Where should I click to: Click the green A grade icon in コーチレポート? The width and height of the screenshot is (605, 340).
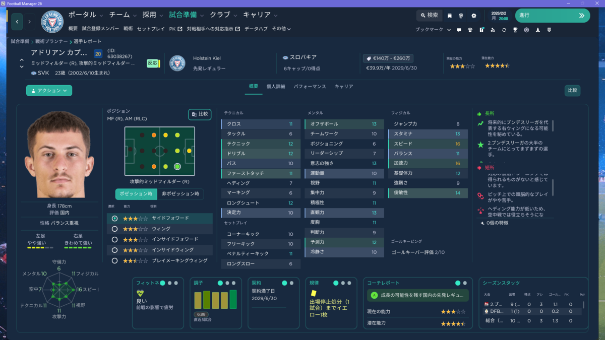click(374, 295)
